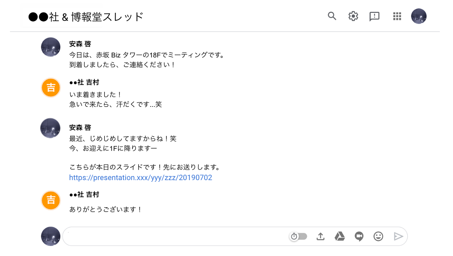
Task: Toggle the history timer switch
Action: 299,236
